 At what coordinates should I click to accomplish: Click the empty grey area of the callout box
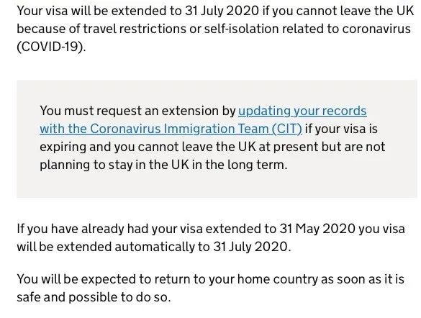tap(214, 185)
